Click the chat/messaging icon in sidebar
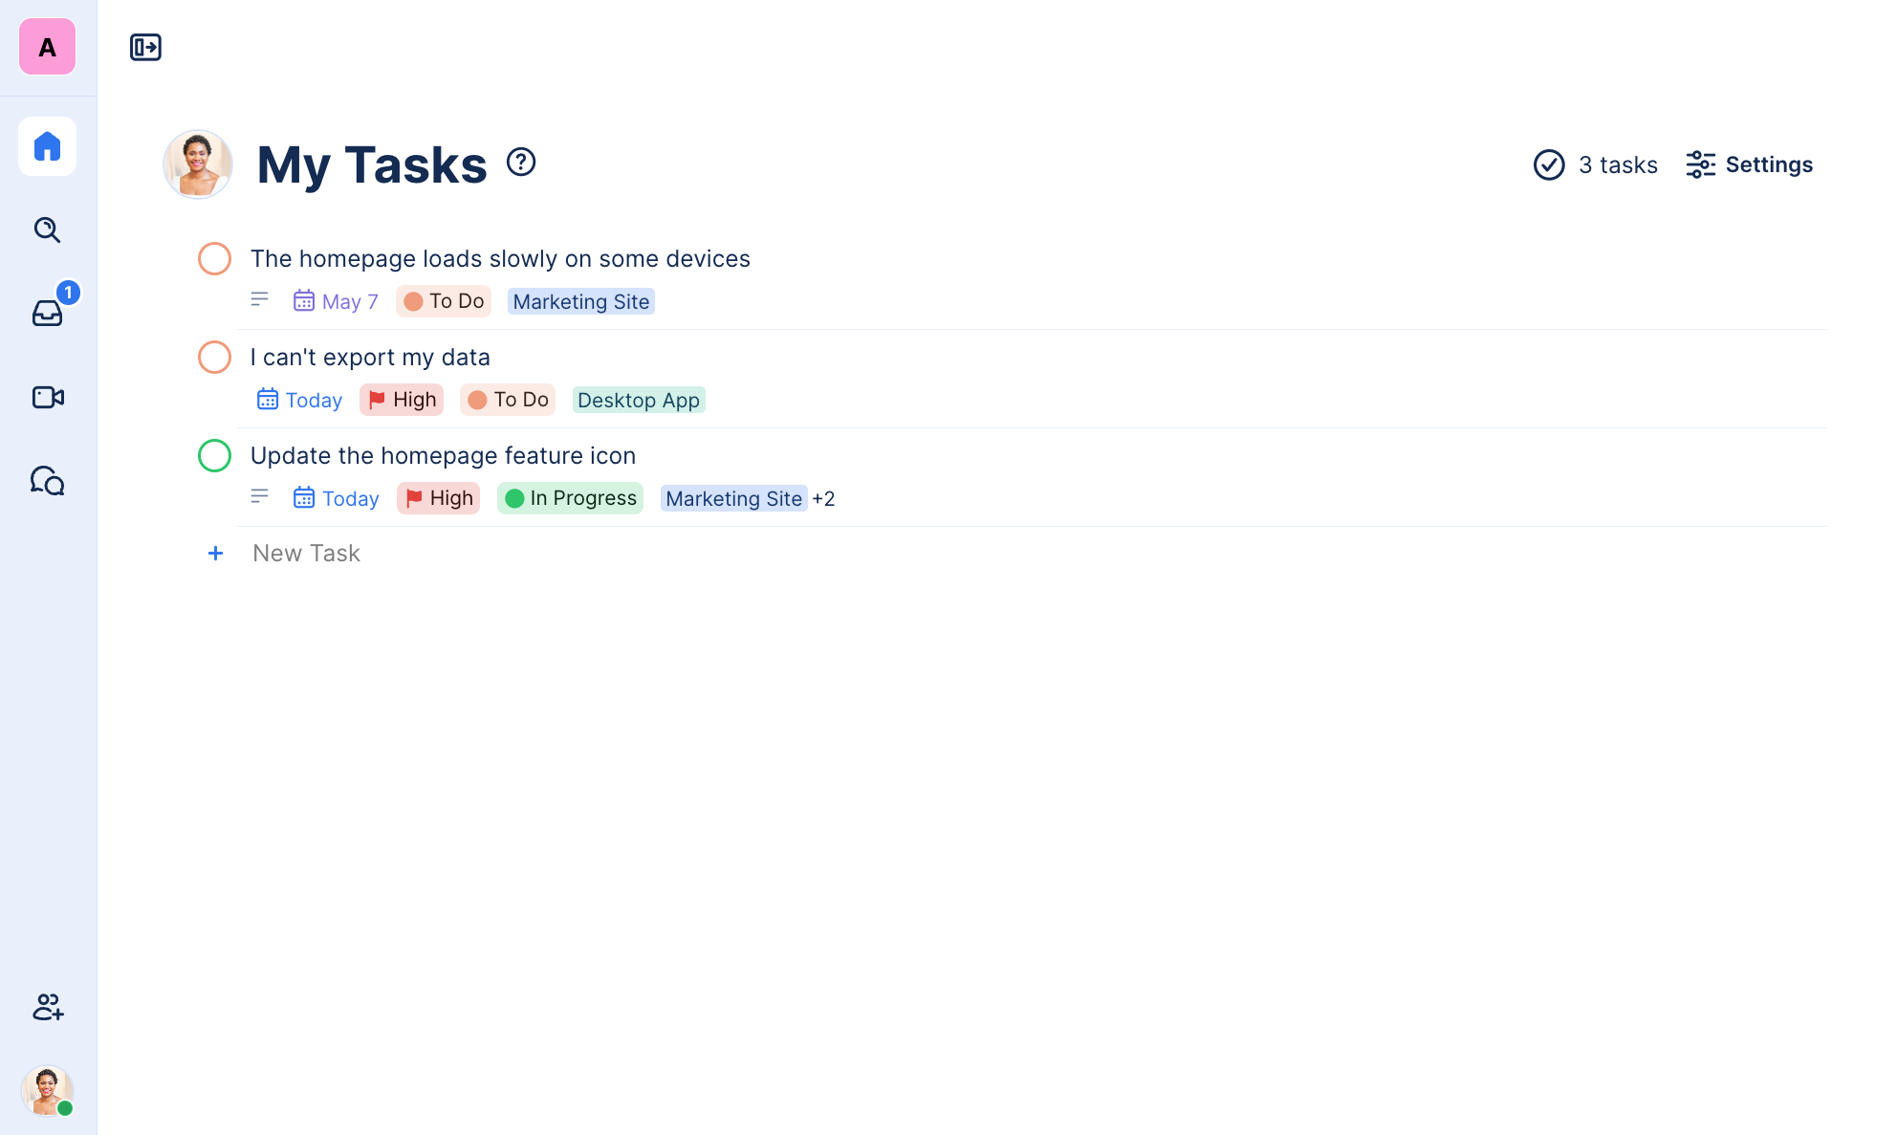 47,480
